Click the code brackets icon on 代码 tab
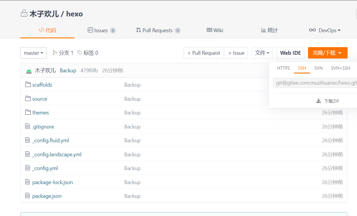 41,30
